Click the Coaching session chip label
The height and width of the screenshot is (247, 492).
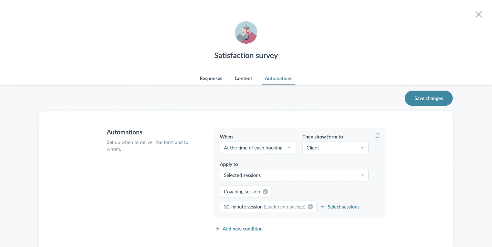coord(242,192)
